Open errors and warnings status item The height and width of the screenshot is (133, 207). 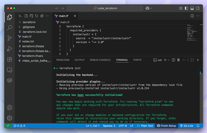pyautogui.click(x=19, y=126)
